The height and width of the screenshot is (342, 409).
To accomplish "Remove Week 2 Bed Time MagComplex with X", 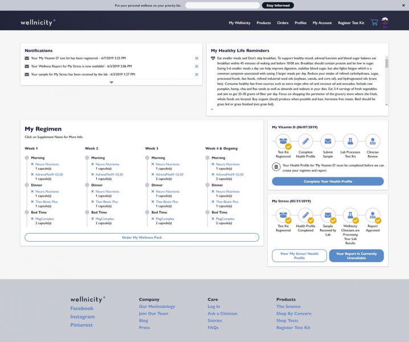I will point(93,219).
